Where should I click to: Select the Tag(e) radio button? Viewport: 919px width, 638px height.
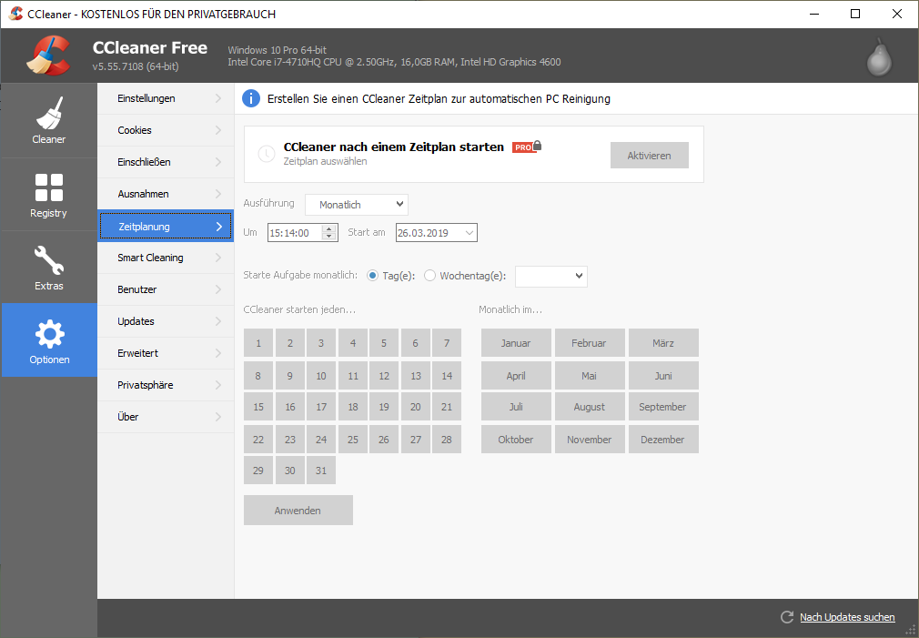click(373, 276)
